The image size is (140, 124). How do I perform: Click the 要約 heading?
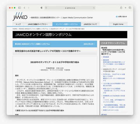click(x=17, y=75)
